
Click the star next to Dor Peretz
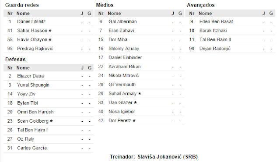pyautogui.click(x=134, y=120)
